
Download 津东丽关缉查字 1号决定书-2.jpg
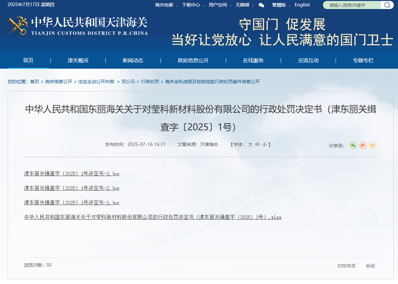coord(72,188)
